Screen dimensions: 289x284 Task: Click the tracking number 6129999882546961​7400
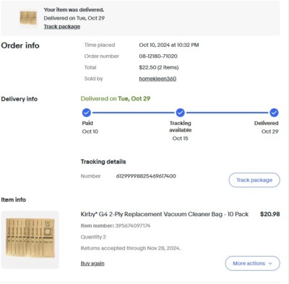[x=146, y=176]
